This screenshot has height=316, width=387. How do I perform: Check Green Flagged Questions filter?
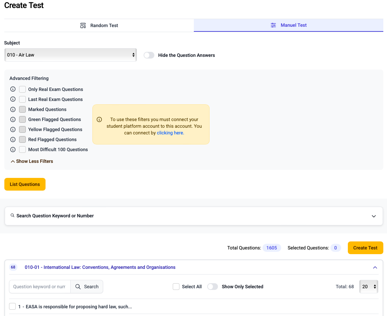[x=22, y=119]
